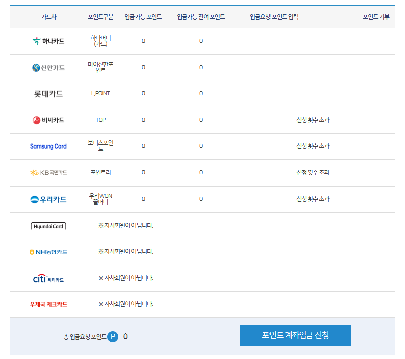Click 신한카드 입금가능 잔여 포인트 value
The height and width of the screenshot is (359, 405).
pyautogui.click(x=201, y=67)
